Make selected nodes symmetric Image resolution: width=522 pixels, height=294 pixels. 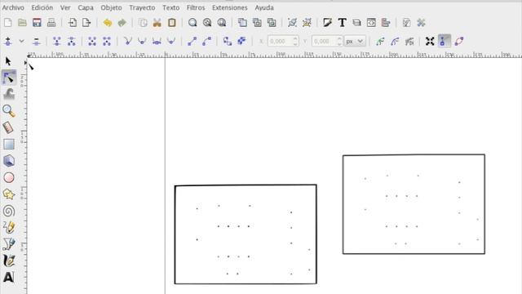[157, 42]
